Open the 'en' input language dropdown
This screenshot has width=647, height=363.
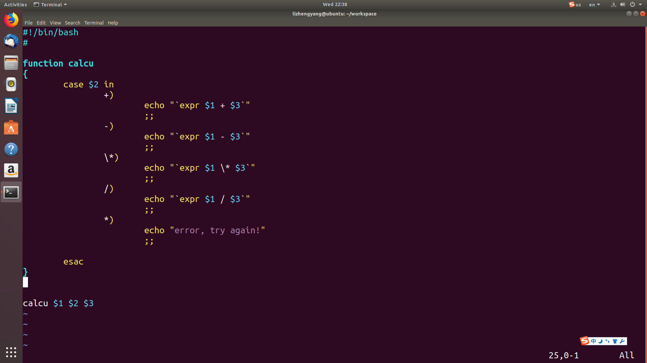594,4
